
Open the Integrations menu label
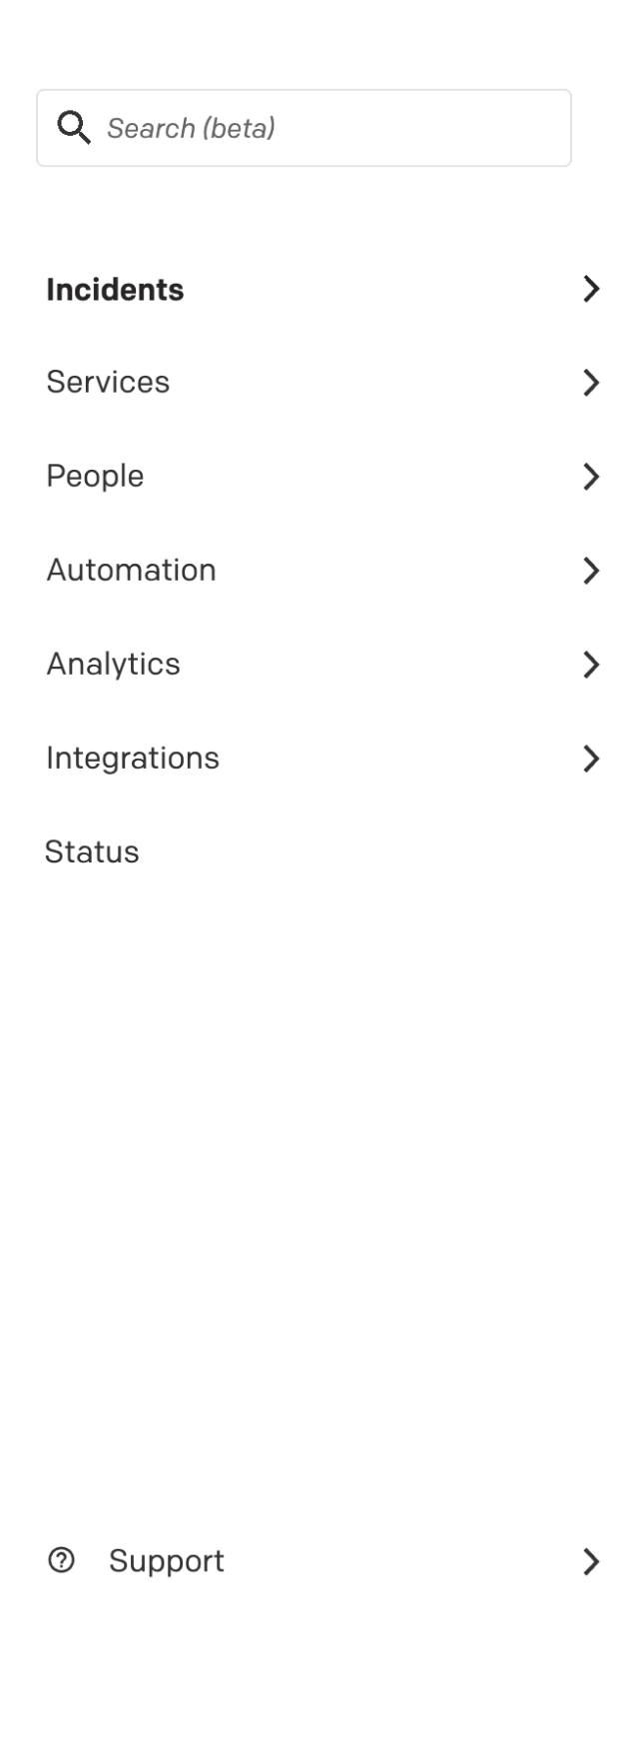(x=133, y=758)
